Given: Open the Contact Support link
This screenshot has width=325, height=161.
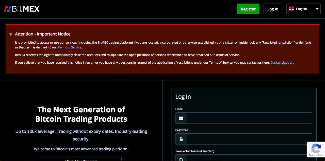Looking at the screenshot, I should [282, 63].
